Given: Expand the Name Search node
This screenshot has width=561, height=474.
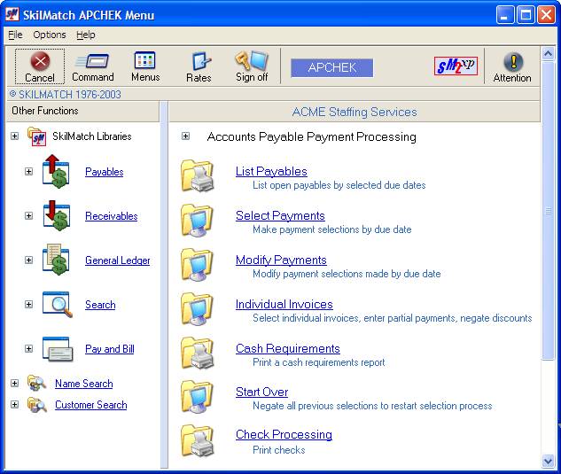Looking at the screenshot, I should [x=14, y=383].
